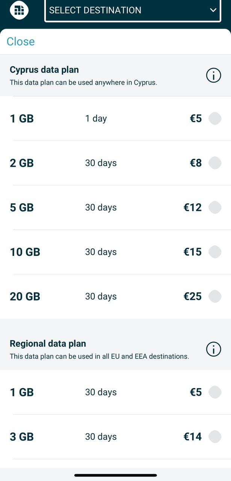This screenshot has height=481, width=231.
Task: Close the data plan sheet
Action: pyautogui.click(x=21, y=41)
